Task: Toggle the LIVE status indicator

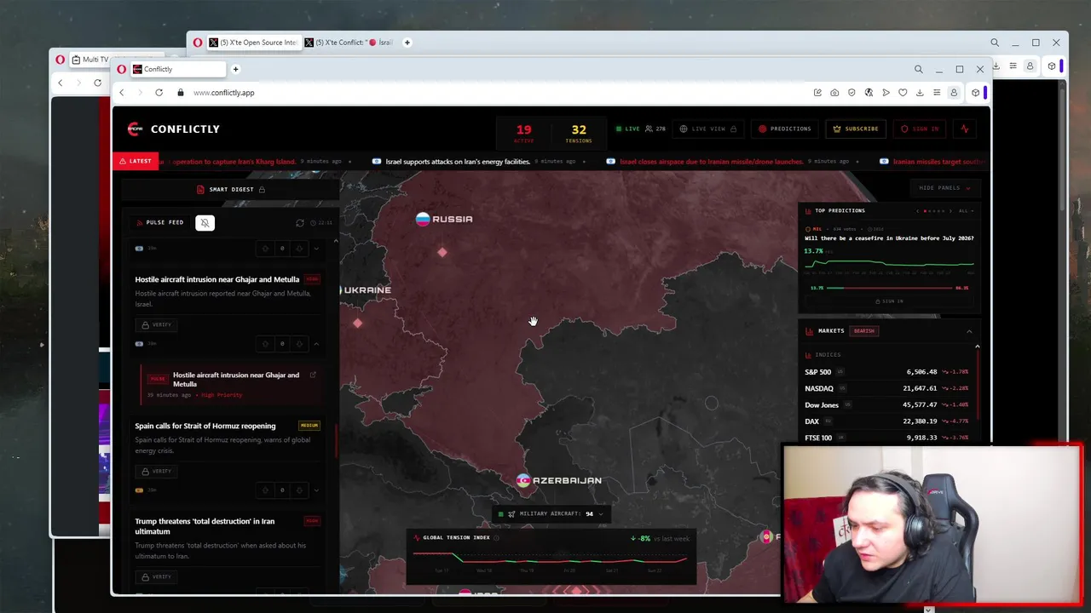Action: 627,129
